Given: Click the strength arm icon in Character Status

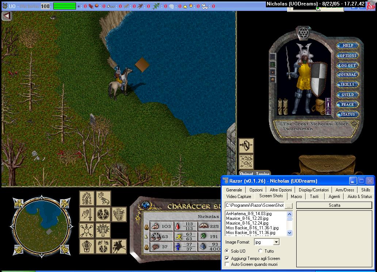Looking at the screenshot, I should coord(155,226).
